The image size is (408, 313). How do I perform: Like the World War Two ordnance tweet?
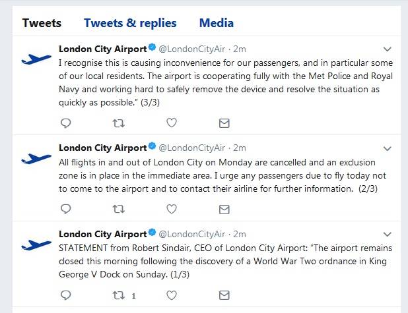[172, 295]
